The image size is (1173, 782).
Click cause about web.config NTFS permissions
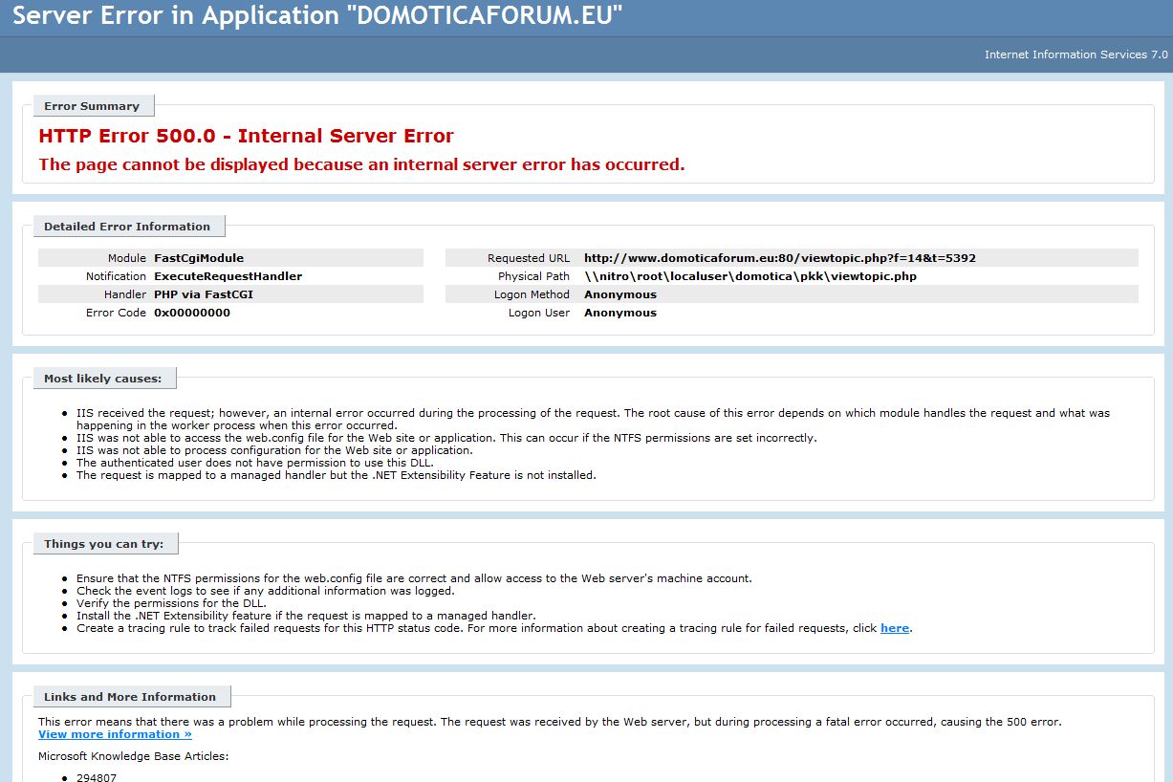[446, 438]
